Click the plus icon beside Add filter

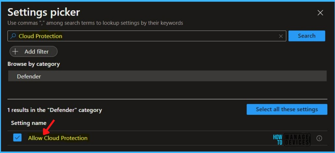(15, 52)
